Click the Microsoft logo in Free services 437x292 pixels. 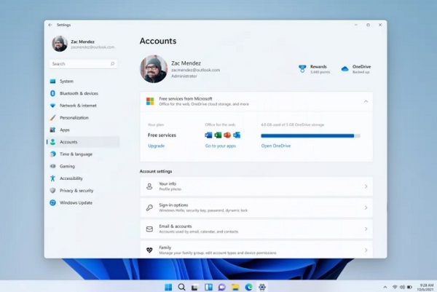150,101
